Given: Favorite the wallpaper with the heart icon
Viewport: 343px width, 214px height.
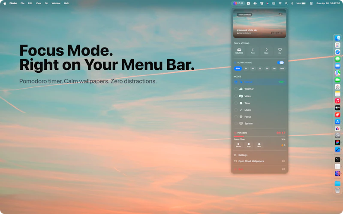Looking at the screenshot, I should 280,51.
